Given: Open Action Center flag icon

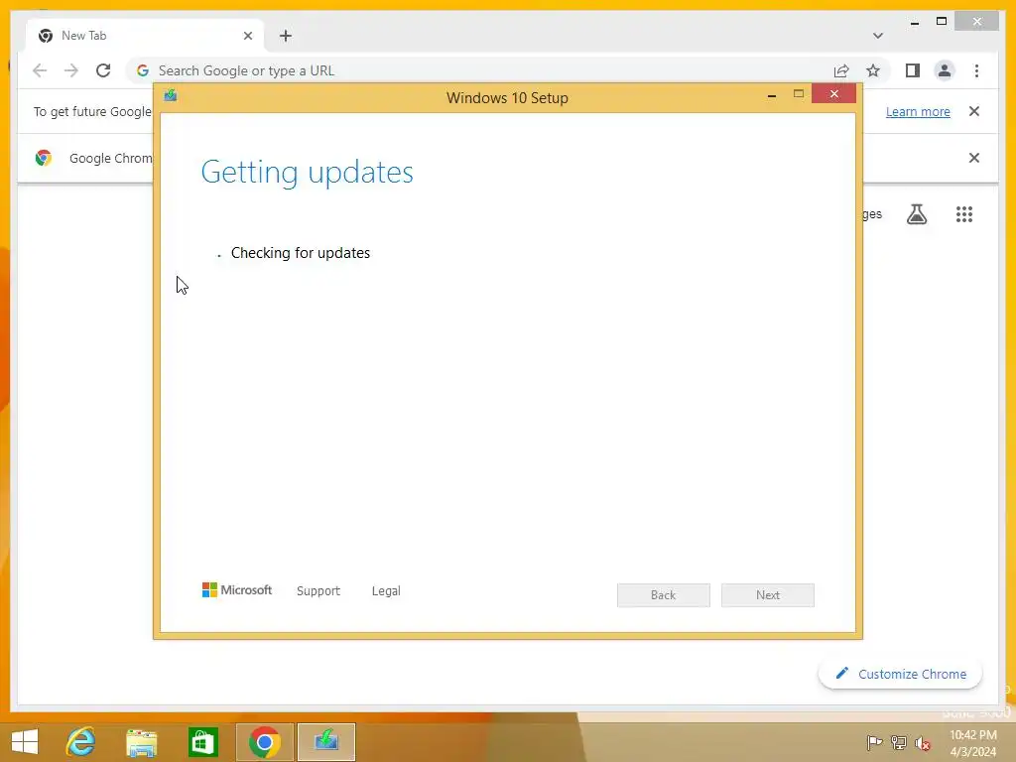Looking at the screenshot, I should pyautogui.click(x=874, y=742).
